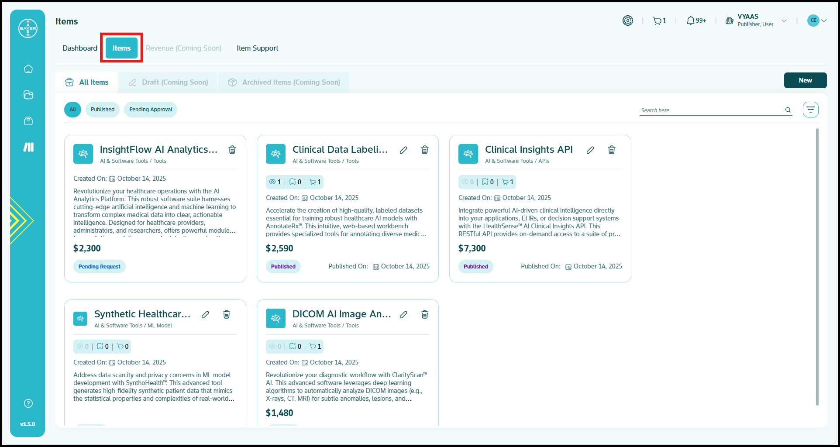Click the home icon in sidebar
This screenshot has height=447, width=840.
tap(28, 69)
